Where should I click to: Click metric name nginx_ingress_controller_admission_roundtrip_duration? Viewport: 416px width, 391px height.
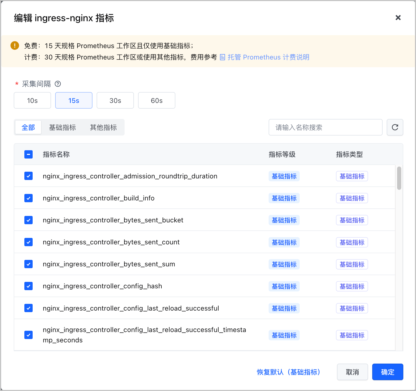point(130,176)
